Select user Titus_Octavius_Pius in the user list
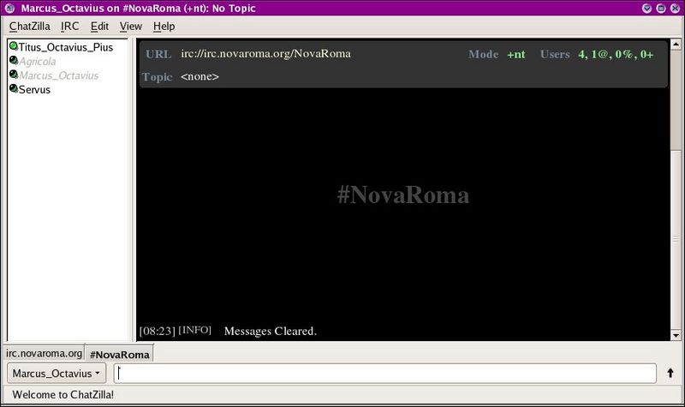 click(66, 47)
